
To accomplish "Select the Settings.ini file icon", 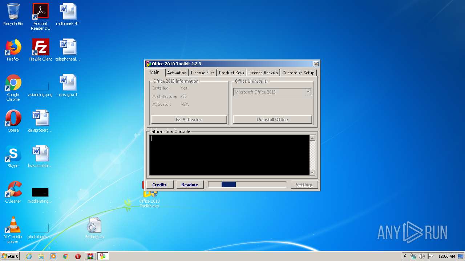I will coord(94,228).
